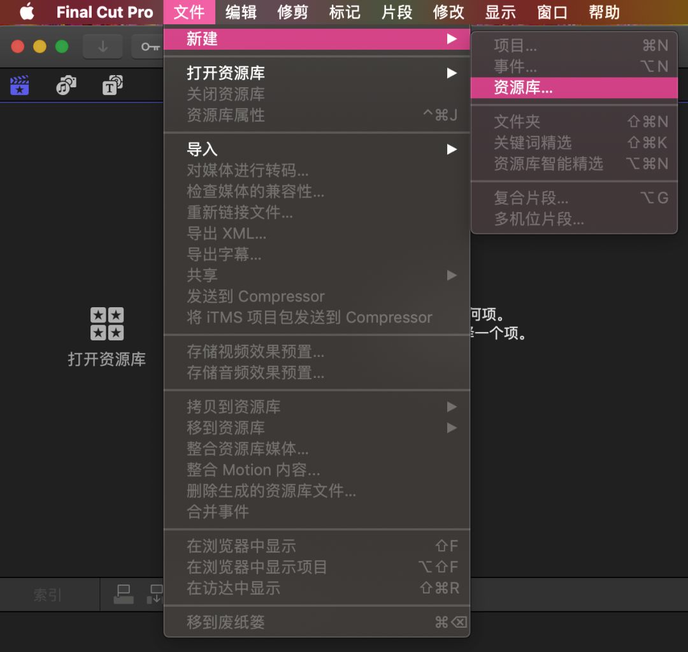Click the 打开资源库 label under the star icon
Image resolution: width=688 pixels, height=652 pixels.
[106, 359]
